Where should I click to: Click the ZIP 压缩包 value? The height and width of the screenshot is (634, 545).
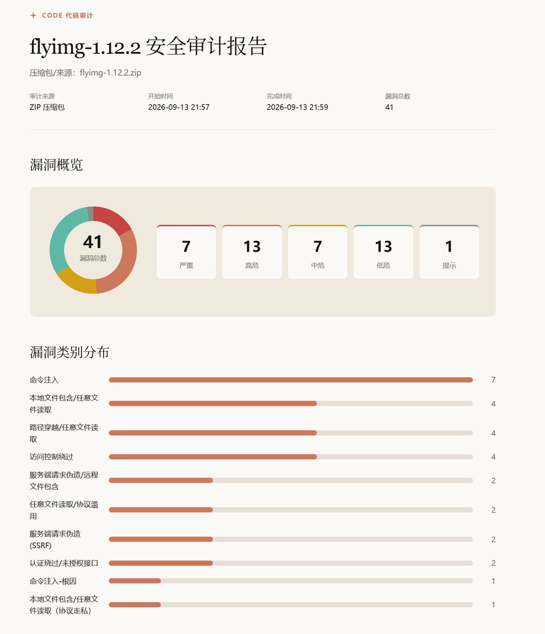47,107
